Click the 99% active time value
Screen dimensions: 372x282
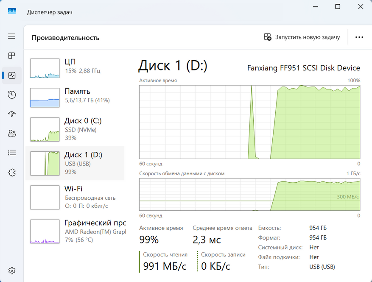coord(149,240)
